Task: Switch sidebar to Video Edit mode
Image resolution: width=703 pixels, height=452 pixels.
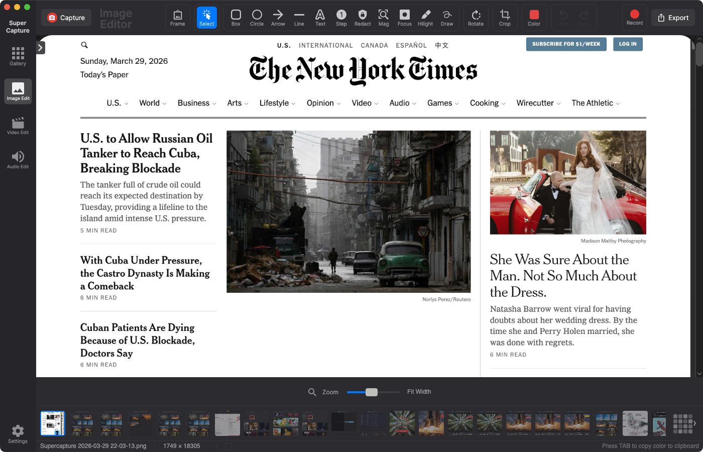Action: click(x=18, y=125)
